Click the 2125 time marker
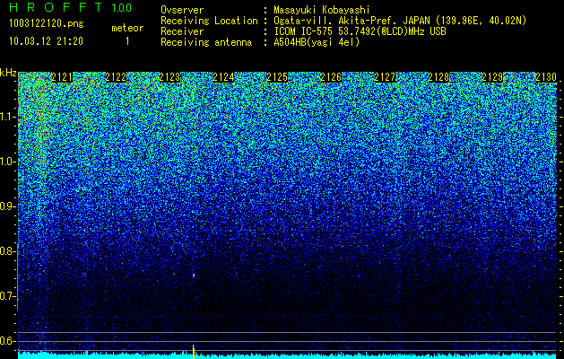 [x=277, y=77]
